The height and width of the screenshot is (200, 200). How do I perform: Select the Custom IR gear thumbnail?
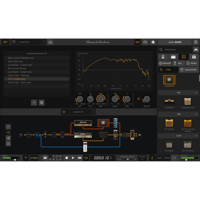click(169, 80)
